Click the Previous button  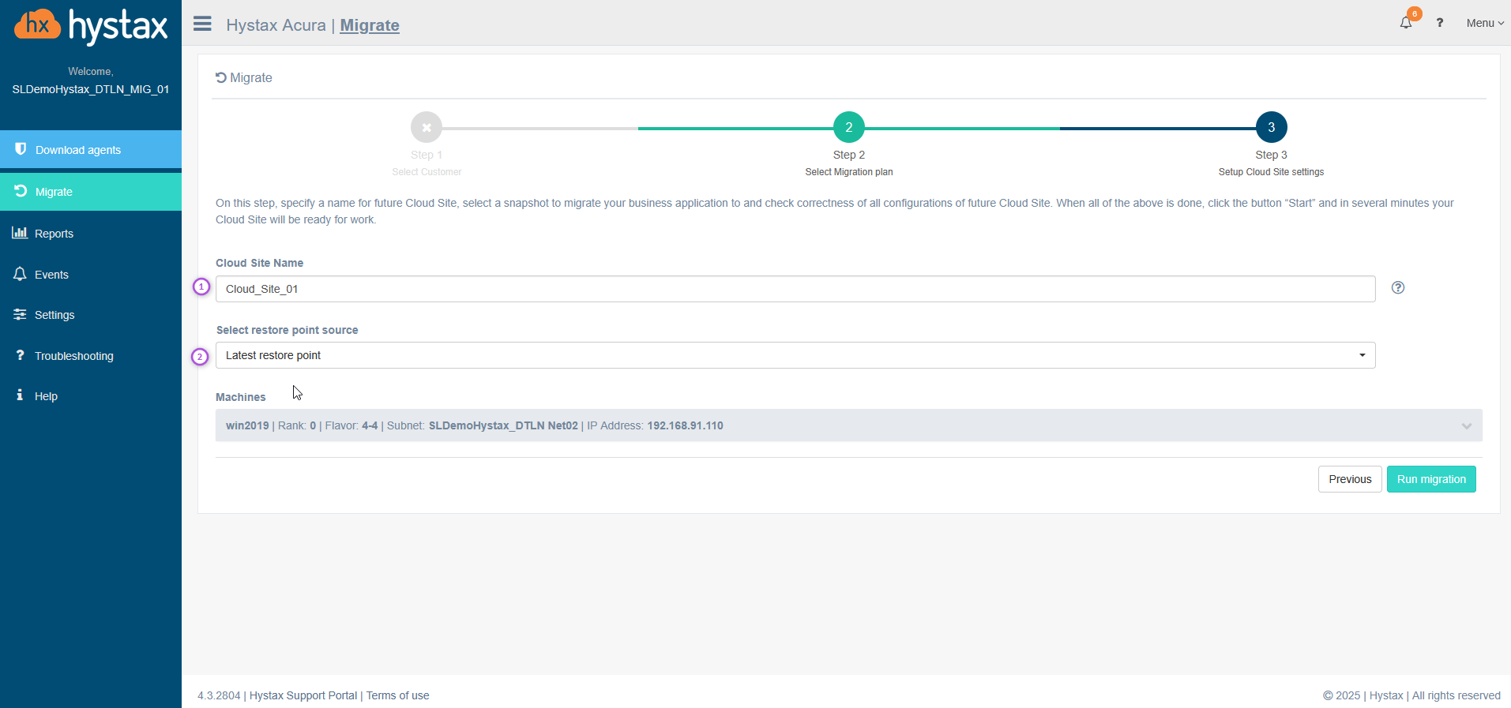(x=1349, y=479)
